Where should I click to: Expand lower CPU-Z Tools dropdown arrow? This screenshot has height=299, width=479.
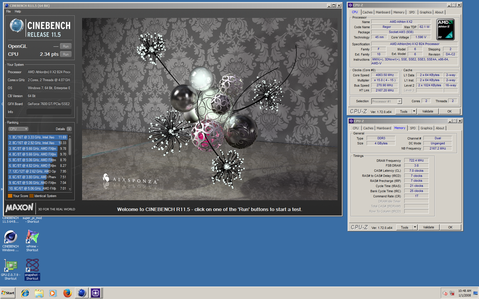click(415, 227)
